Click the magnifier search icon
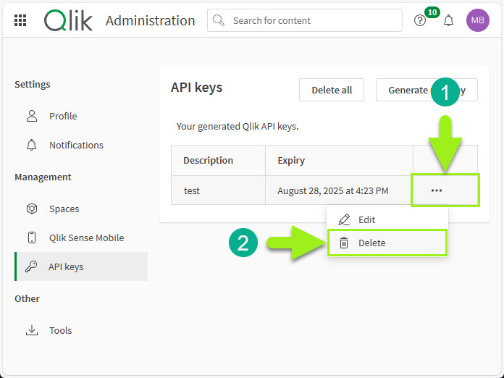This screenshot has width=504, height=378. pos(219,20)
